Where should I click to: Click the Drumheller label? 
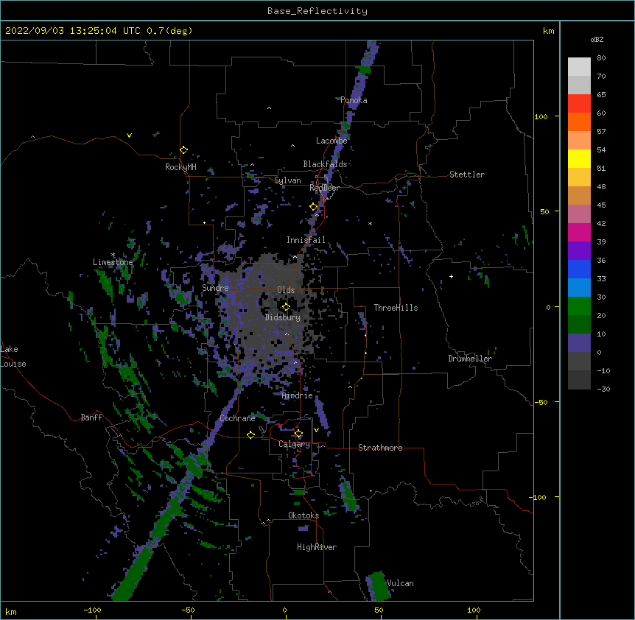coord(470,359)
